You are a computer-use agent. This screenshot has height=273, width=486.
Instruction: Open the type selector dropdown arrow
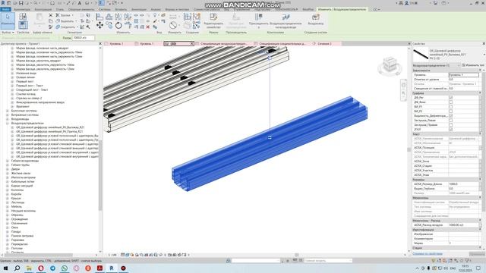click(484, 55)
